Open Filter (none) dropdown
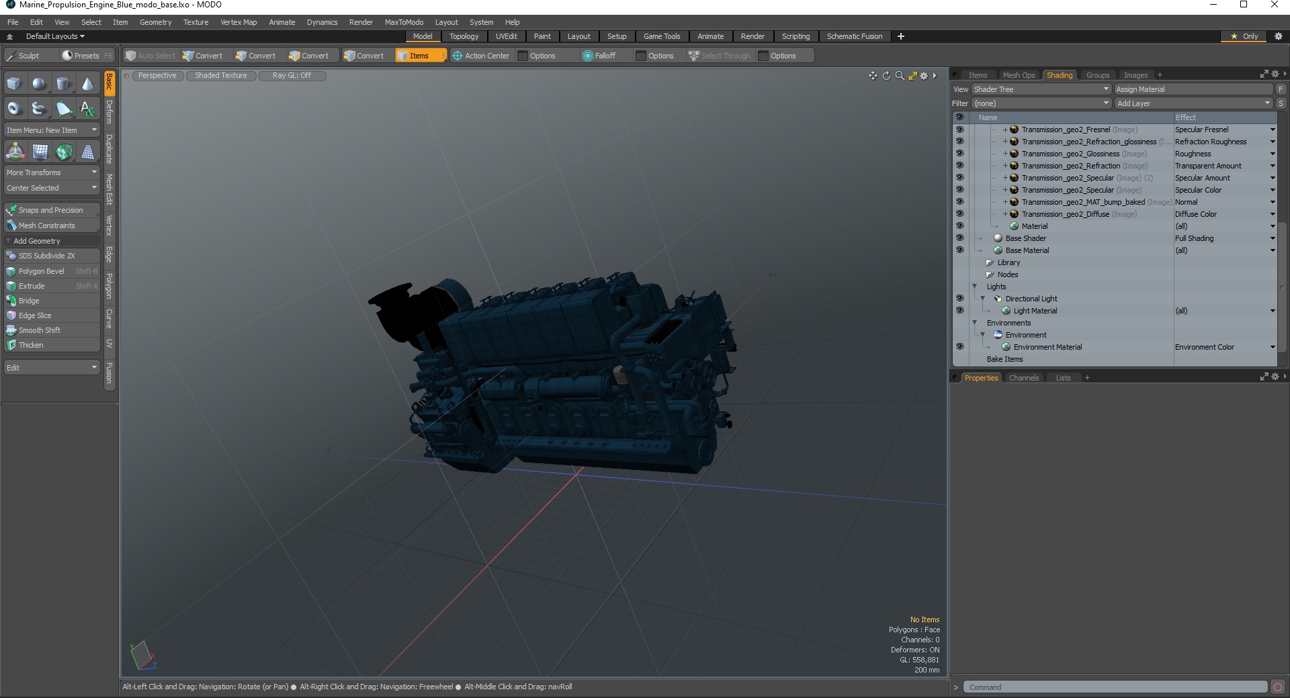Screen dimensions: 1290x698 tap(1041, 103)
